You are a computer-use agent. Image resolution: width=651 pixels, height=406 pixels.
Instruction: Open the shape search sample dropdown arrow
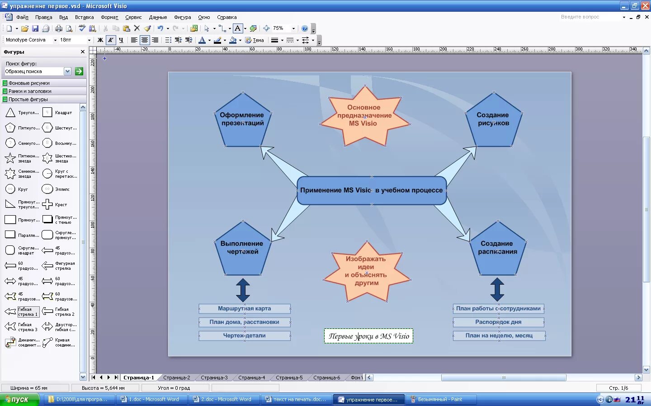point(68,71)
